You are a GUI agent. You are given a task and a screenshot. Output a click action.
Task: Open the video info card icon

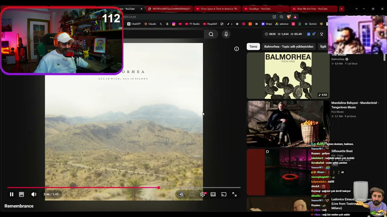[x=236, y=49]
